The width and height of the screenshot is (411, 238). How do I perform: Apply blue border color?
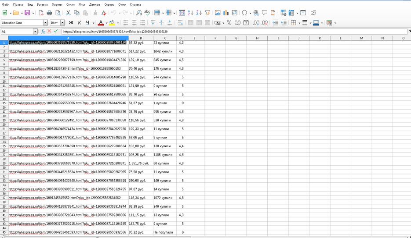coord(316,23)
